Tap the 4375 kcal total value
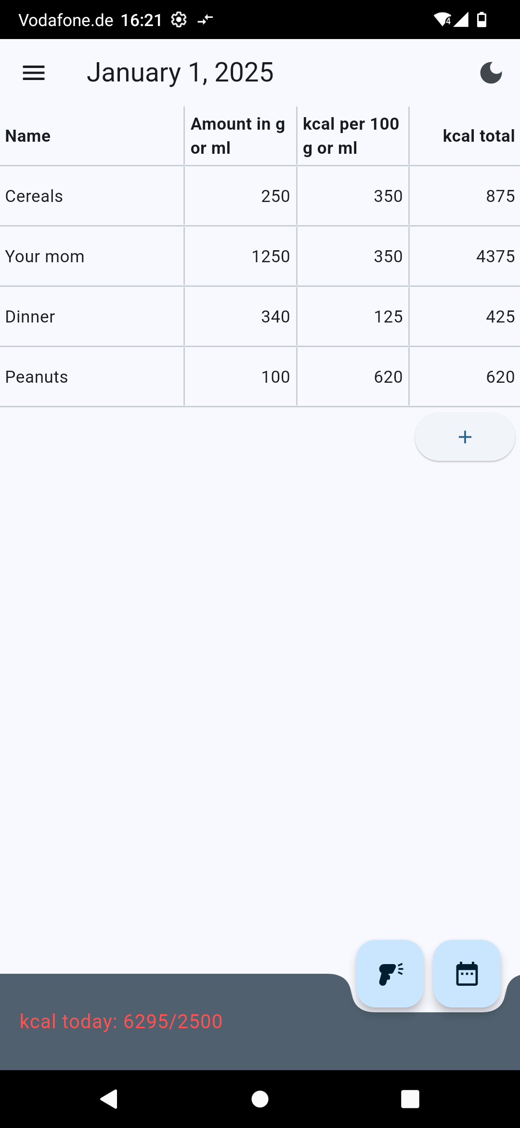This screenshot has width=520, height=1128. tap(495, 256)
